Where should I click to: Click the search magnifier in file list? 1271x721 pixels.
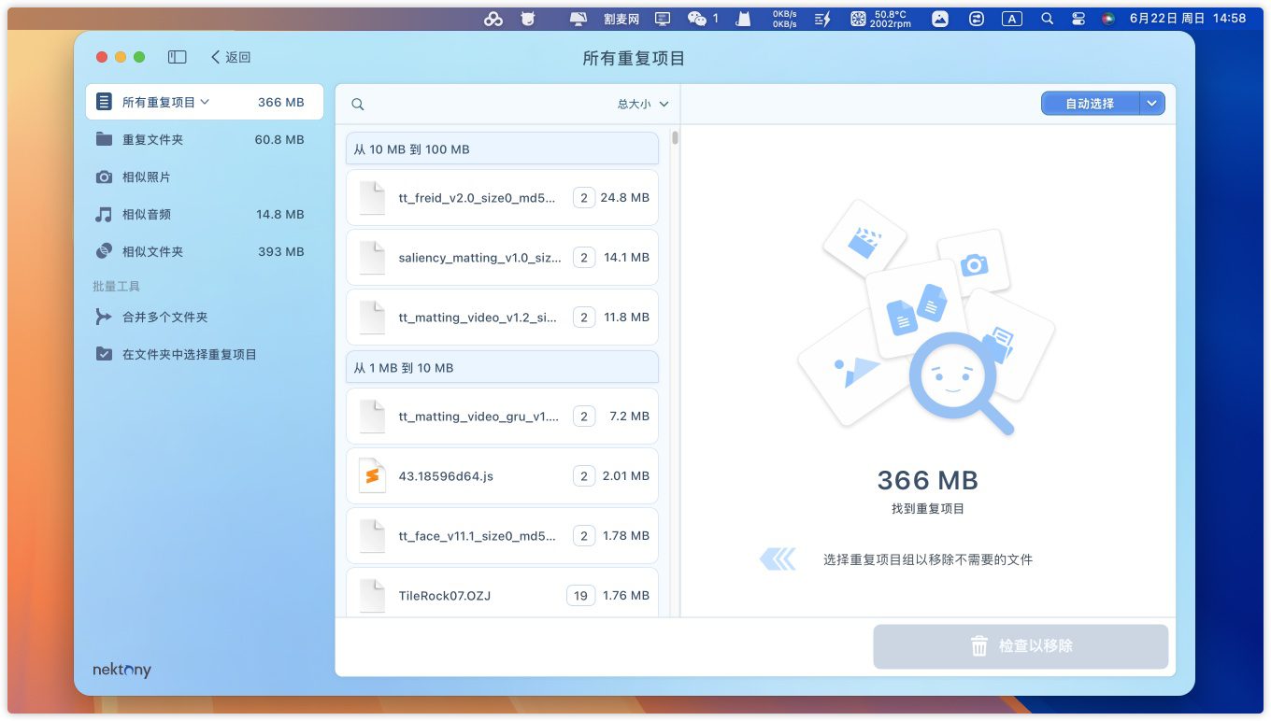coord(358,105)
